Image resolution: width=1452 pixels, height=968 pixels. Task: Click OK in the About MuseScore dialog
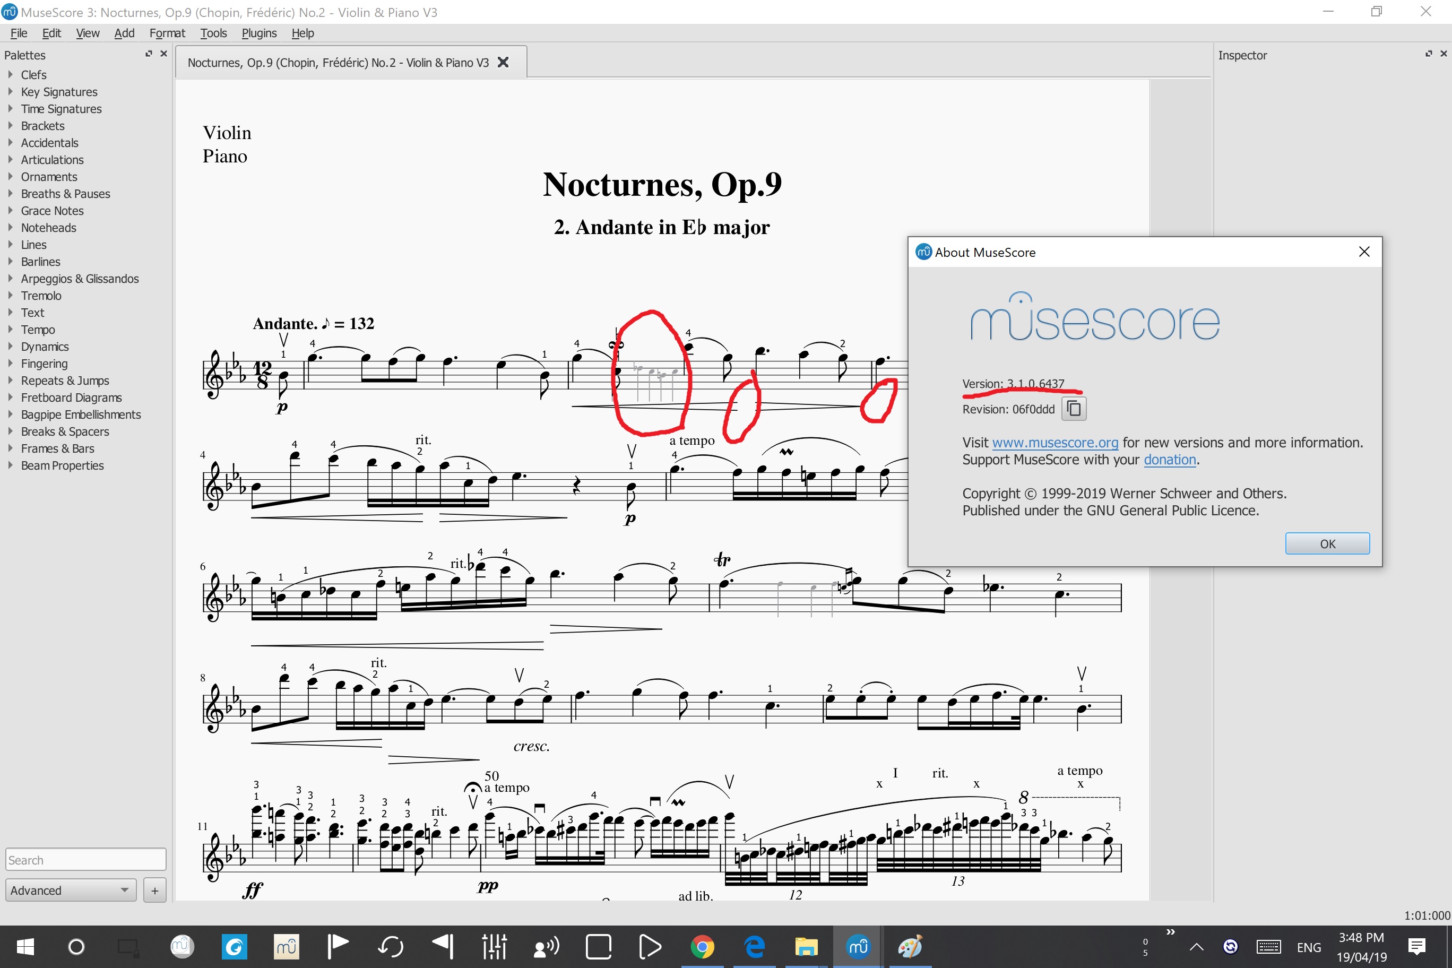point(1327,543)
